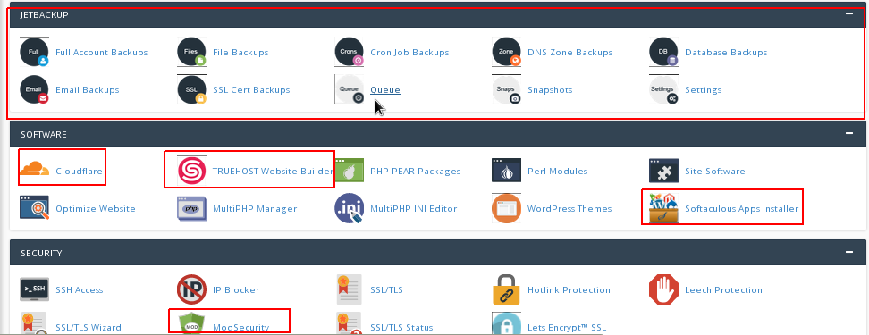Click the MultiPHP INI Editor icon

click(x=350, y=208)
